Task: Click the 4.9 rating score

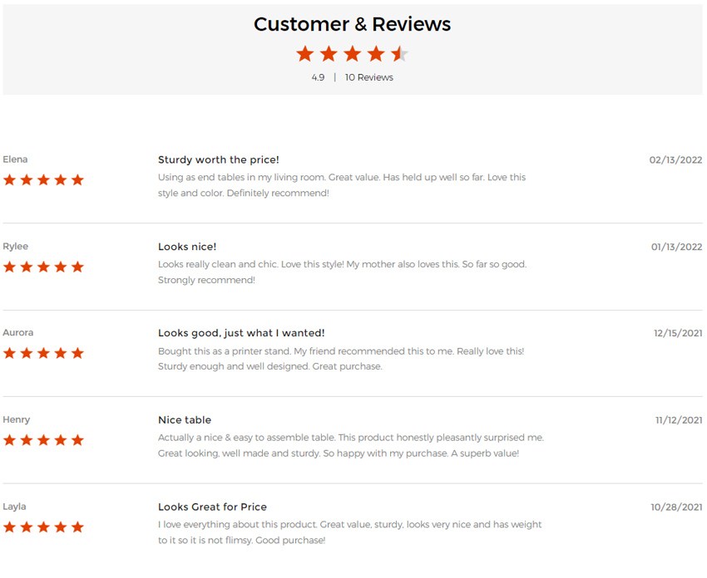Action: 318,77
